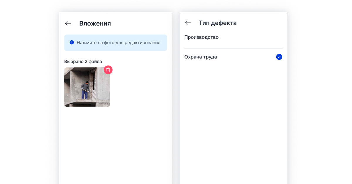The width and height of the screenshot is (352, 184).
Task: Click the Вложения screen title
Action: (x=95, y=23)
